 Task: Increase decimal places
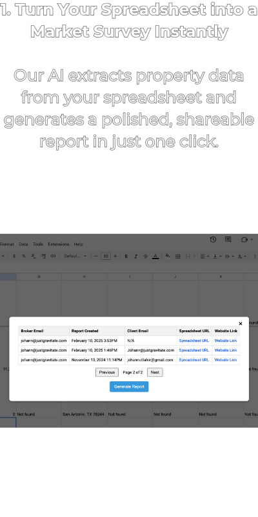coord(43,256)
